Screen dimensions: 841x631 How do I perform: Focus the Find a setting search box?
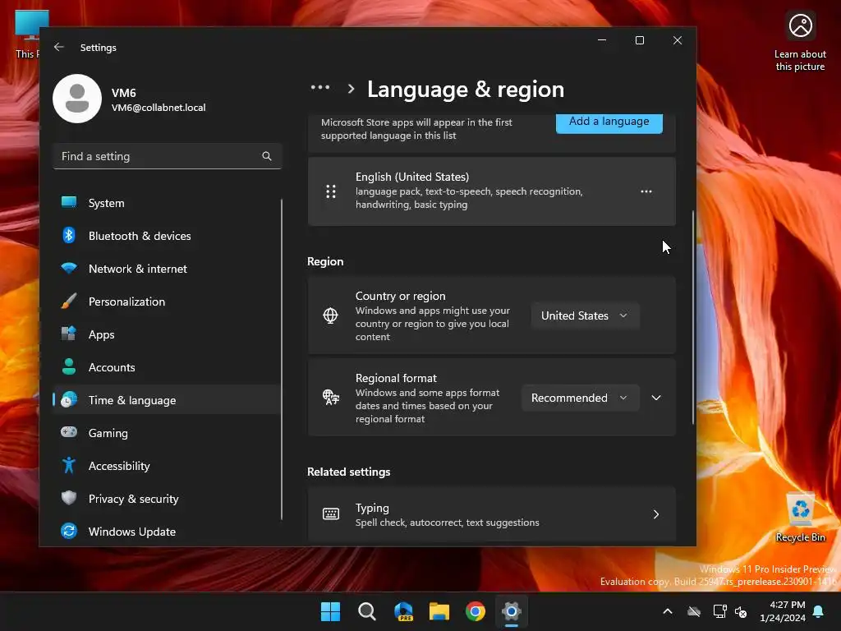click(168, 156)
